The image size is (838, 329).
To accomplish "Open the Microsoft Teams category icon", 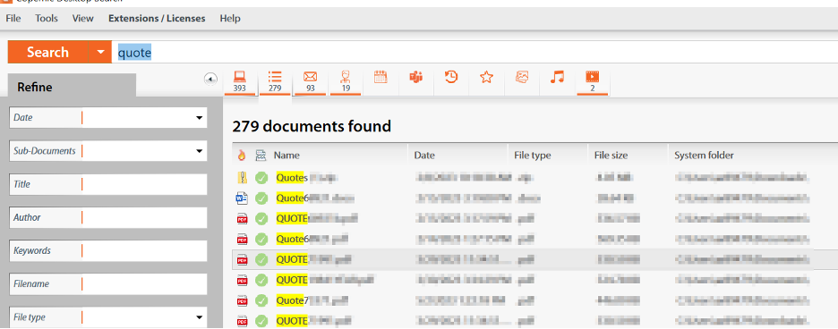I will coord(415,78).
